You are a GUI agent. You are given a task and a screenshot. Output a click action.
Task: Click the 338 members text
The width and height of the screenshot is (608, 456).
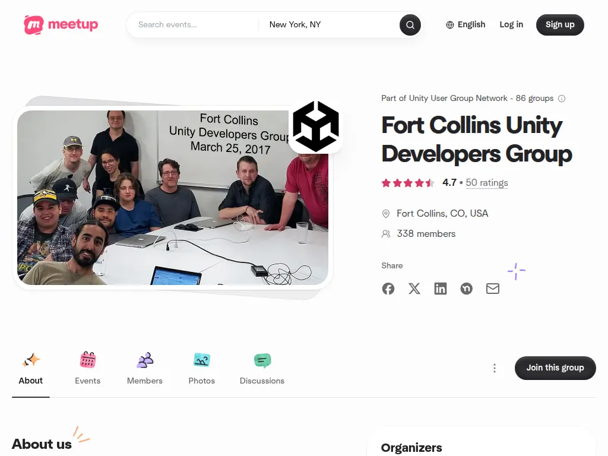426,234
